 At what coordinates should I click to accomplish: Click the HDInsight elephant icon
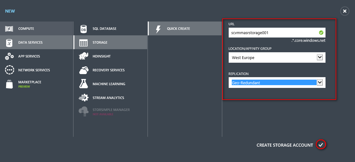(x=84, y=56)
